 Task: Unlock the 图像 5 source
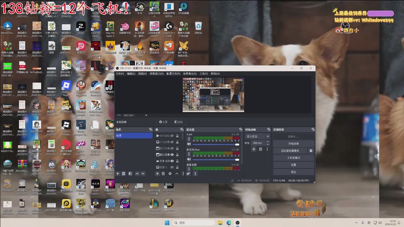click(177, 167)
